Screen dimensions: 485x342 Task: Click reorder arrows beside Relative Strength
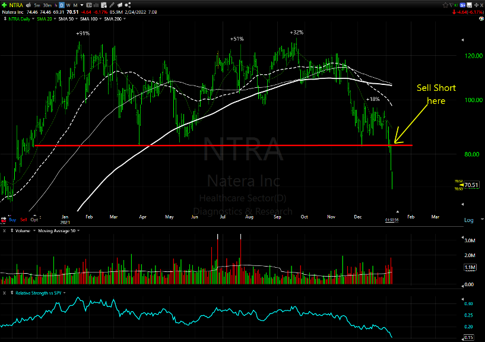coord(12,293)
